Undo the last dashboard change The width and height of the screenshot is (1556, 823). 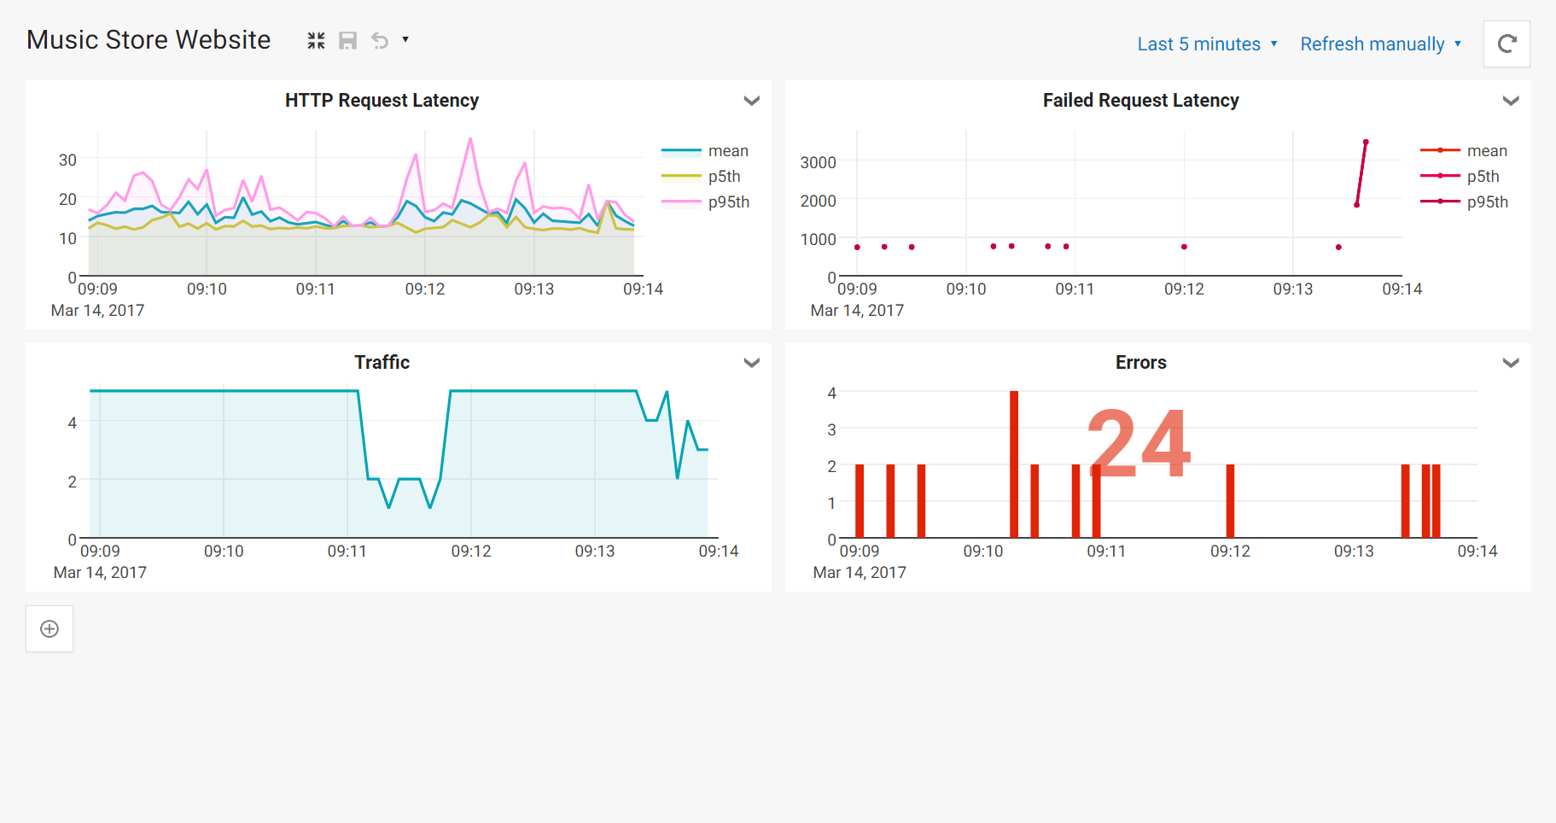(x=379, y=39)
